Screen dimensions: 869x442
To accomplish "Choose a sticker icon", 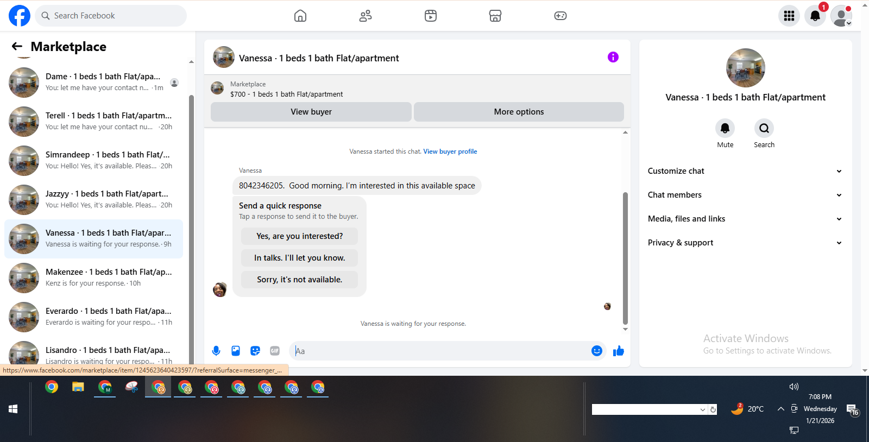I will pyautogui.click(x=255, y=351).
